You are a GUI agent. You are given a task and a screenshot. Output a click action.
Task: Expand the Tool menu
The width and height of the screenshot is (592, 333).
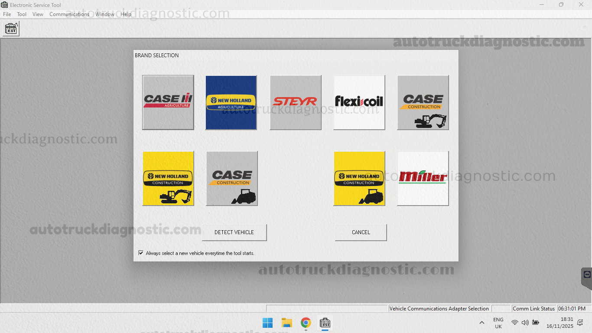click(x=22, y=14)
